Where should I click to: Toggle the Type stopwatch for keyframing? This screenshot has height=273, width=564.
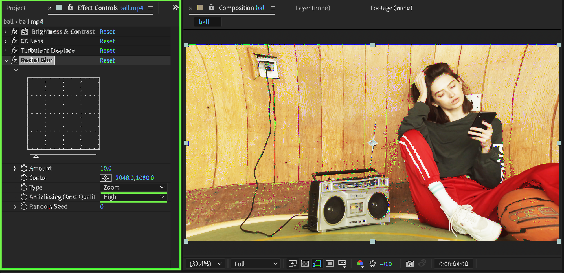(x=24, y=188)
